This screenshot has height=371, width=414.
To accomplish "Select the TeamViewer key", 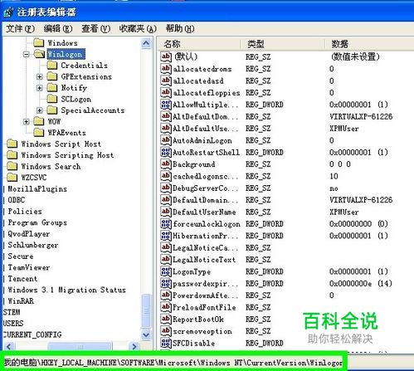I will pos(29,267).
